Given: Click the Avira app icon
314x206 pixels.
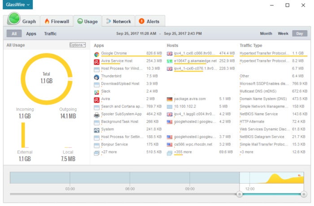Looking at the screenshot, I should point(97,100).
